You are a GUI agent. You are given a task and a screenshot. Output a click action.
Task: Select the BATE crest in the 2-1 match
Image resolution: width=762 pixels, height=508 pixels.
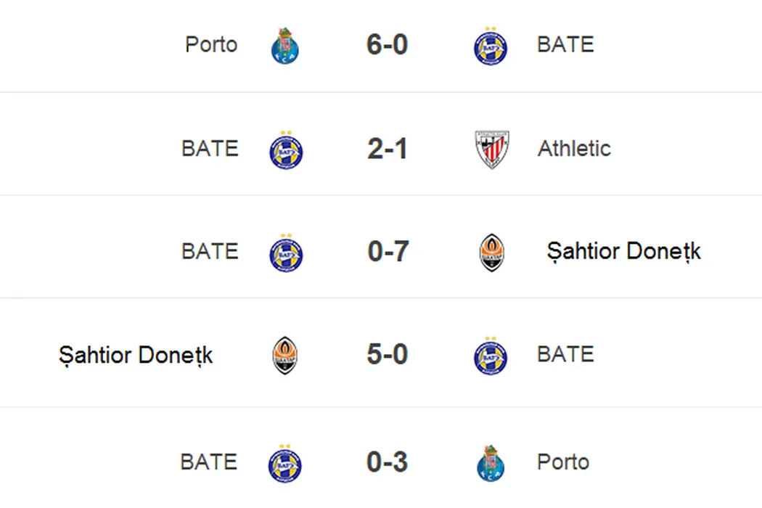(285, 150)
